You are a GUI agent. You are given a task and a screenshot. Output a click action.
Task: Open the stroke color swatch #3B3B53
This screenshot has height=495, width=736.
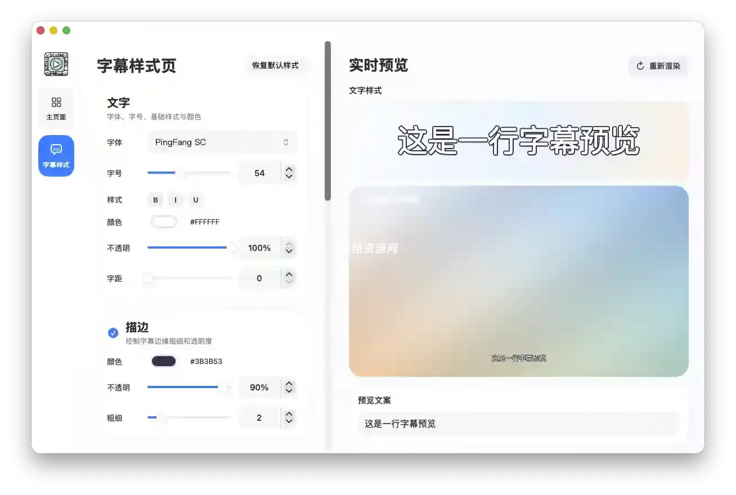click(164, 361)
